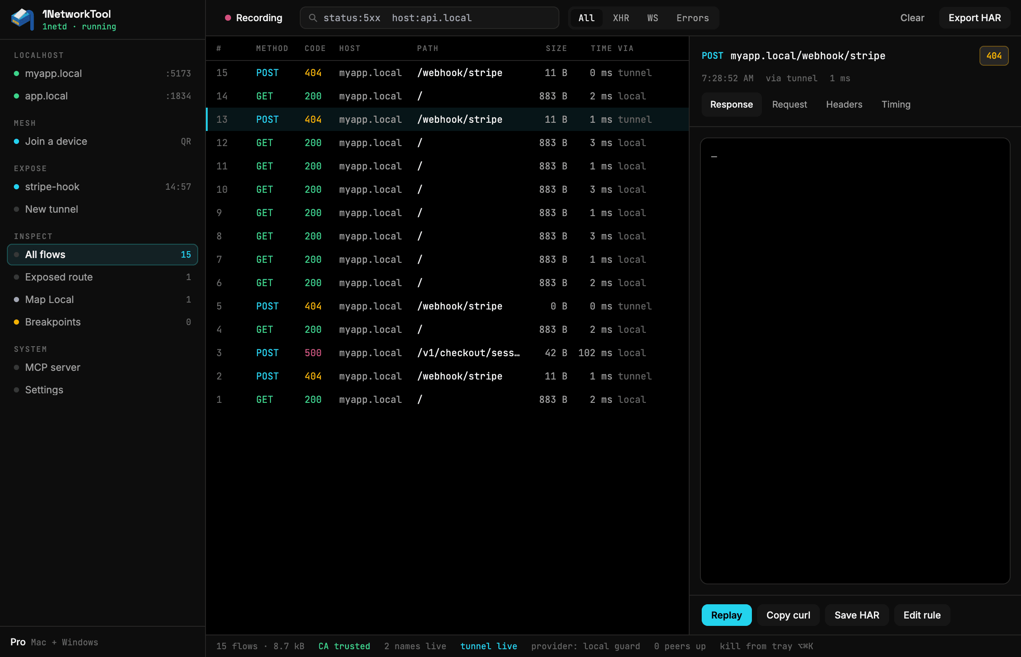Click the search magnifier icon
1021x657 pixels.
click(x=313, y=18)
